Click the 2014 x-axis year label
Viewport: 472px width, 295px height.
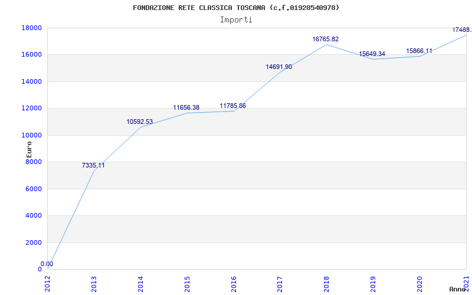click(140, 284)
